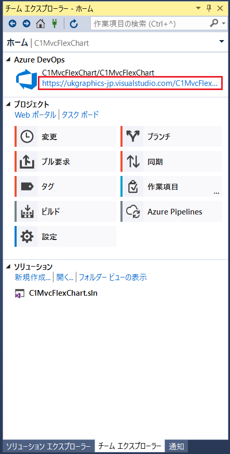Open the 作業項目 tile

tap(171, 186)
